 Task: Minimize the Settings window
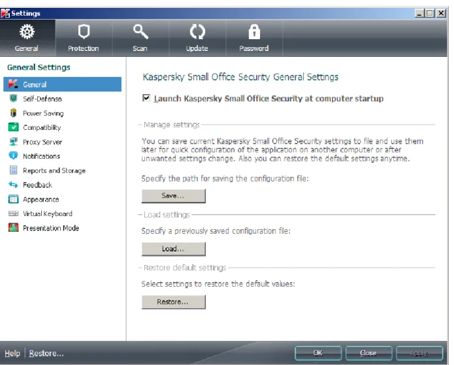click(x=419, y=13)
